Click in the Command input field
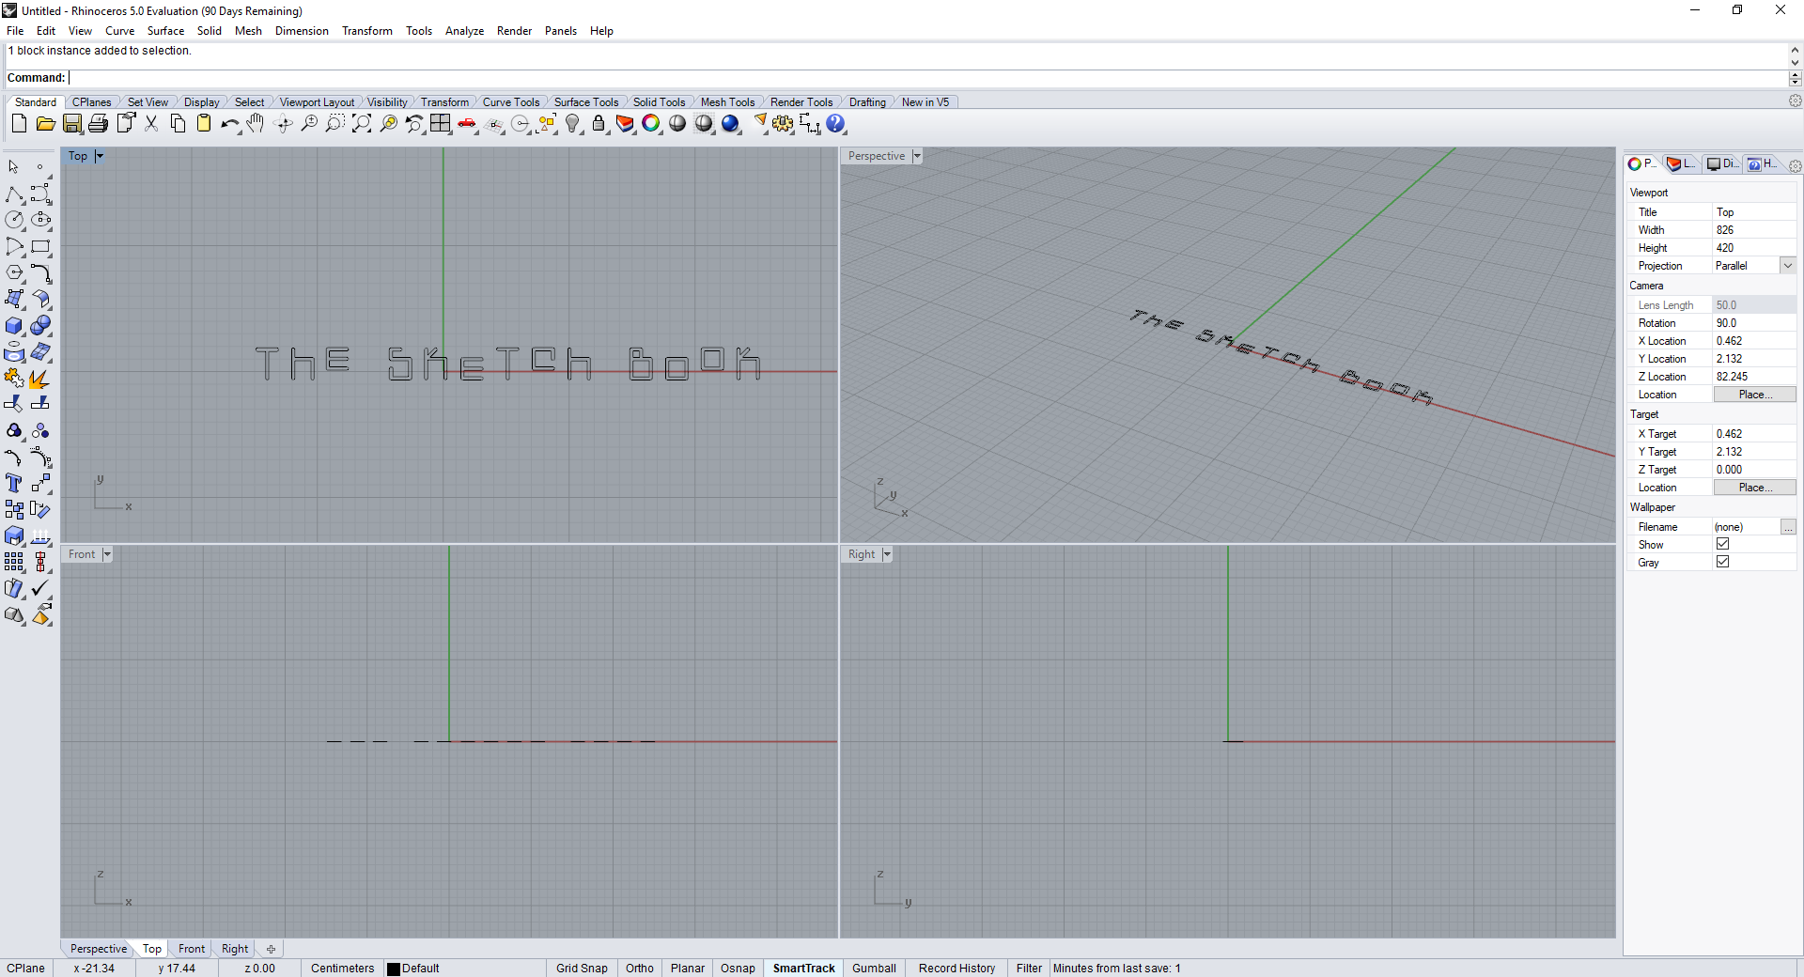 point(925,78)
